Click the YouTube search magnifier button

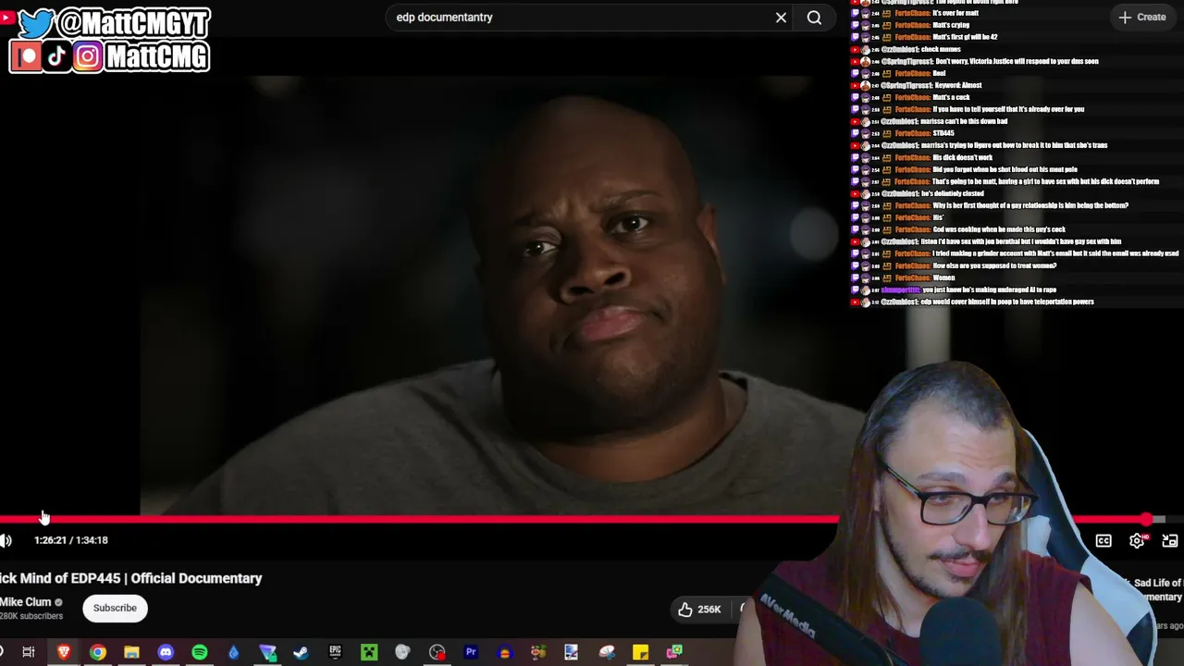click(814, 18)
